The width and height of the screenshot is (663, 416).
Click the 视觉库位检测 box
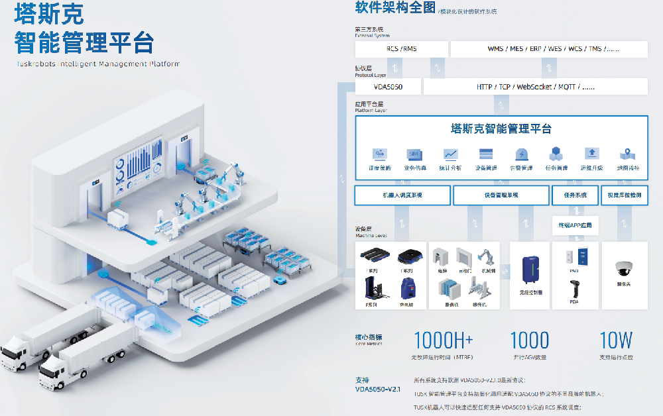tap(624, 195)
